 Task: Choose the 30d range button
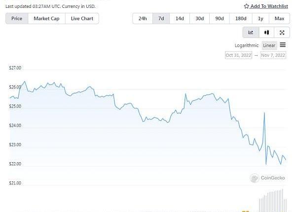199,18
